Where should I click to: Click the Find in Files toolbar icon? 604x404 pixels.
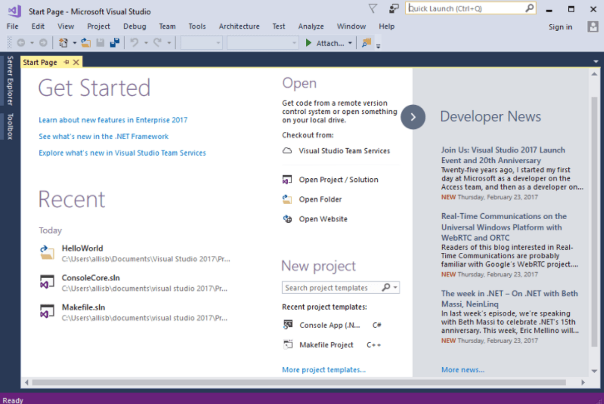coord(366,43)
